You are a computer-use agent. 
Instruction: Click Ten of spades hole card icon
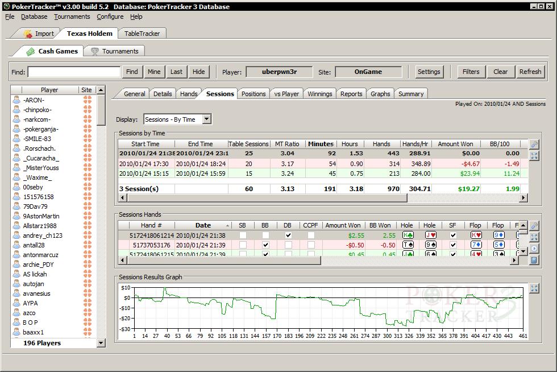coord(408,245)
